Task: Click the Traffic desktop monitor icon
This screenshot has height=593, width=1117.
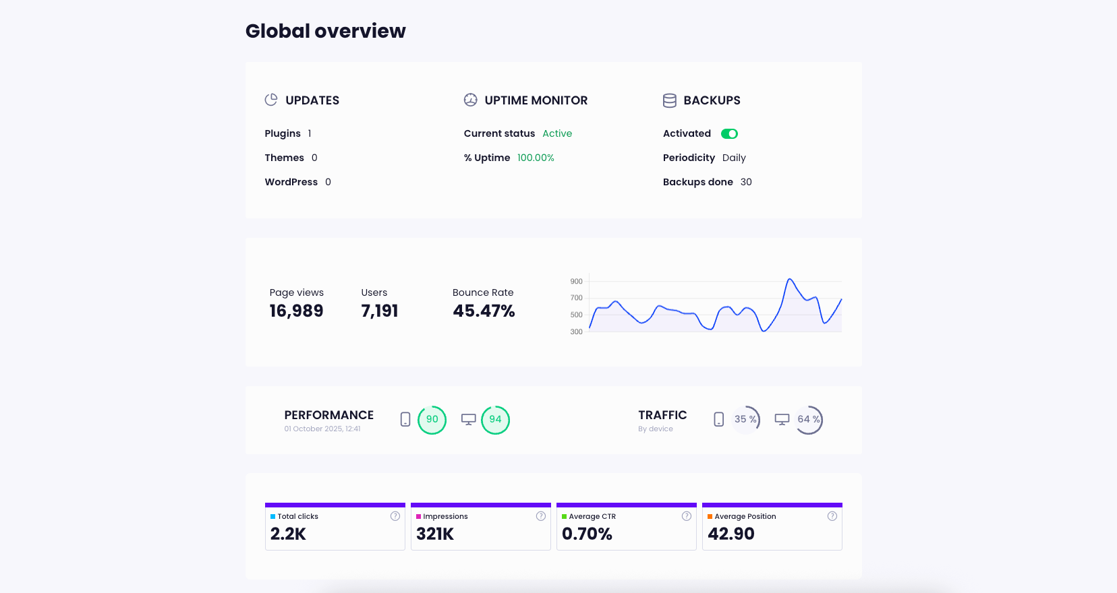Action: click(x=782, y=420)
